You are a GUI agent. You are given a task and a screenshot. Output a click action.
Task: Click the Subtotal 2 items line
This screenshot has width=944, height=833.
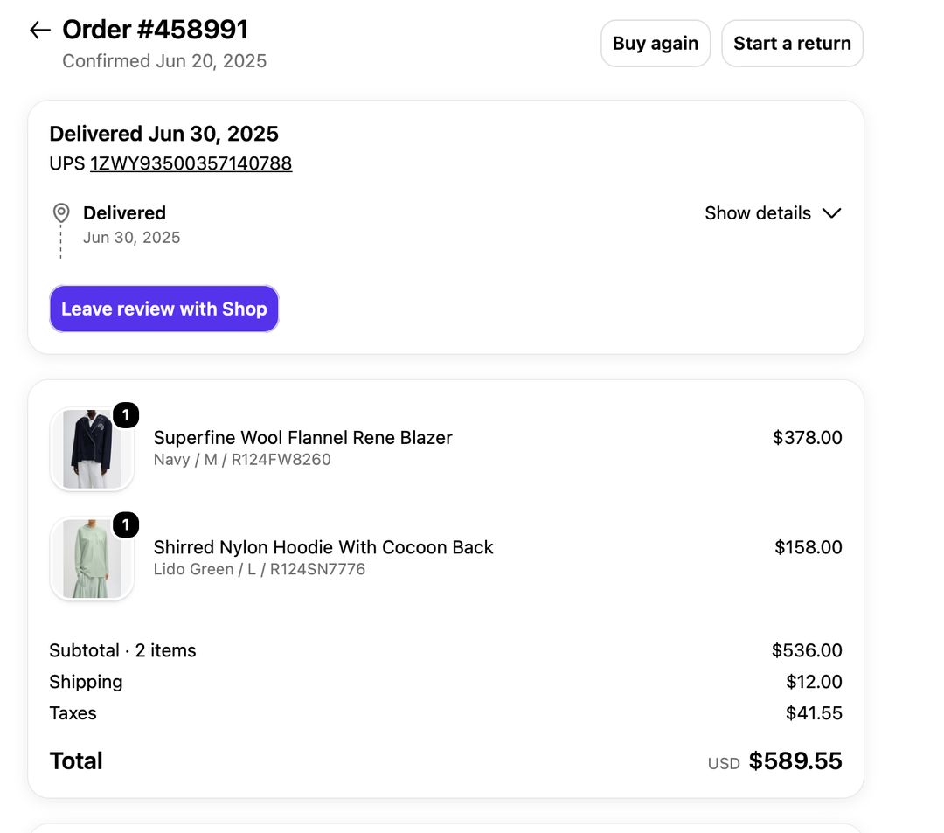point(446,650)
